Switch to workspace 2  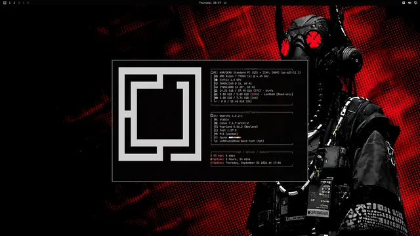tap(14, 3)
